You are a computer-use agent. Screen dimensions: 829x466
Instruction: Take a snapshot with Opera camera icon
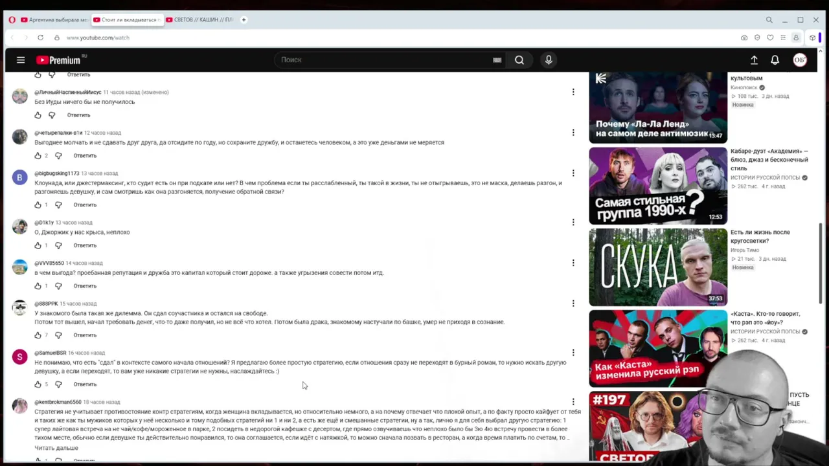pyautogui.click(x=744, y=38)
